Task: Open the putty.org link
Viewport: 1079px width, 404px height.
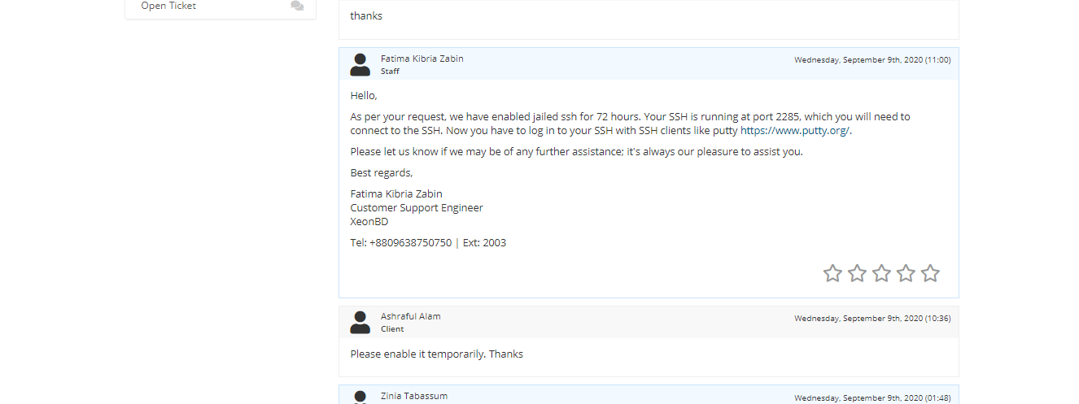Action: [795, 130]
